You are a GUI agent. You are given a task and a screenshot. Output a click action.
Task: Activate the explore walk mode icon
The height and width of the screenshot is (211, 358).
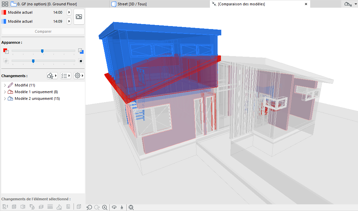point(122,207)
